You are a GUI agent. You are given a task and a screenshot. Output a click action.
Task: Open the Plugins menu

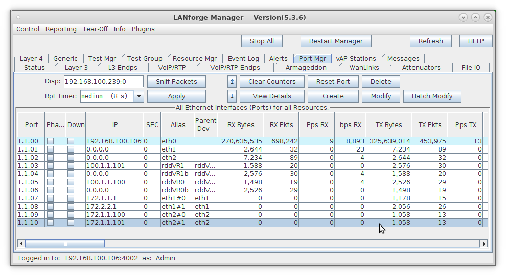coord(143,29)
